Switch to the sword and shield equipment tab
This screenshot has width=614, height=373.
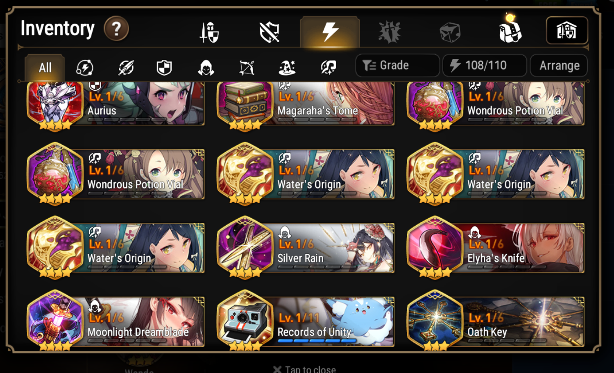(x=209, y=32)
